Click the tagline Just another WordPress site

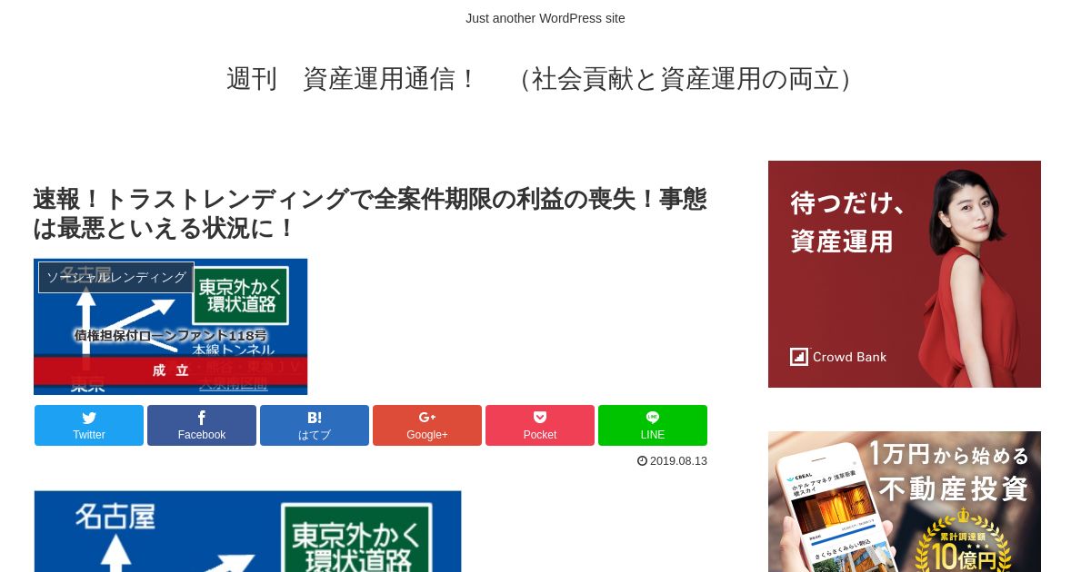(545, 18)
